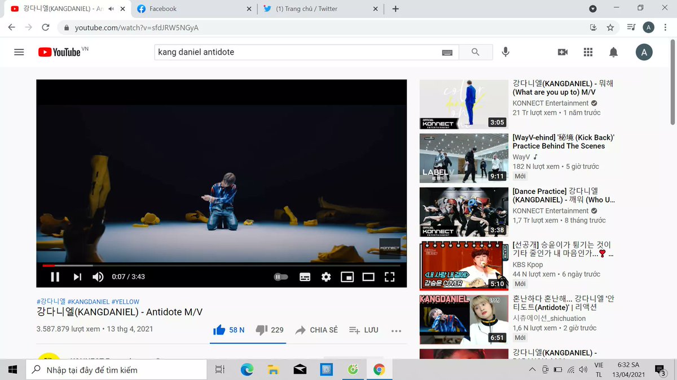Click the CHIA SẺ share button

(x=316, y=330)
